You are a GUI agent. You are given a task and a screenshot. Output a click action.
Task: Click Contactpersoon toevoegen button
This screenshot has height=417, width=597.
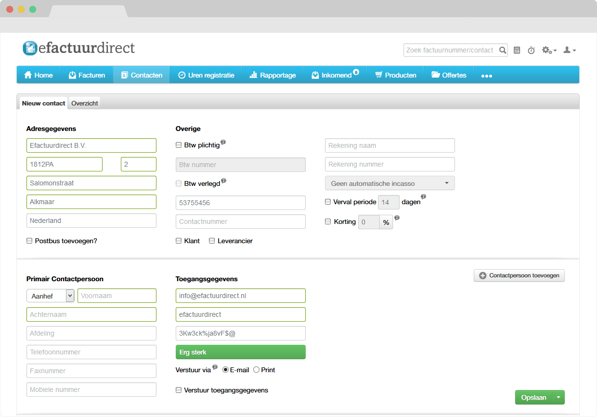519,276
